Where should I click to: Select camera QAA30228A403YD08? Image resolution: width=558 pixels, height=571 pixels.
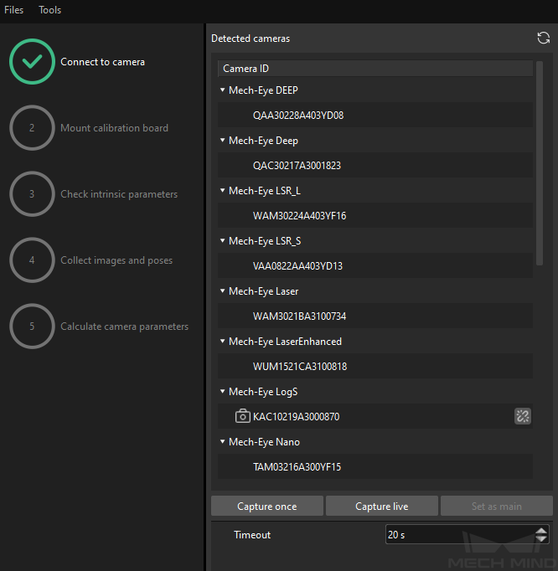coord(375,115)
